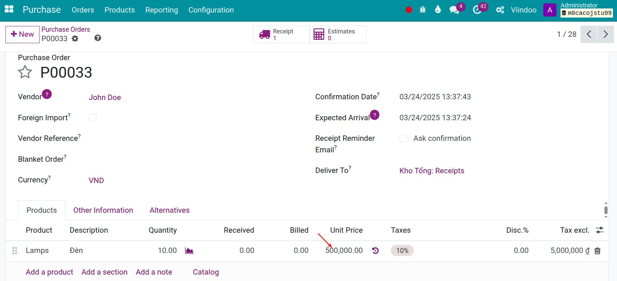Viewport: 617px width, 281px height.
Task: Go to the previous purchase order record
Action: coord(589,34)
